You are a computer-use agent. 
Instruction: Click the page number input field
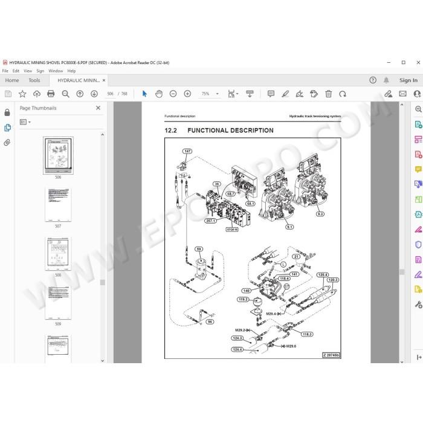[x=111, y=94]
